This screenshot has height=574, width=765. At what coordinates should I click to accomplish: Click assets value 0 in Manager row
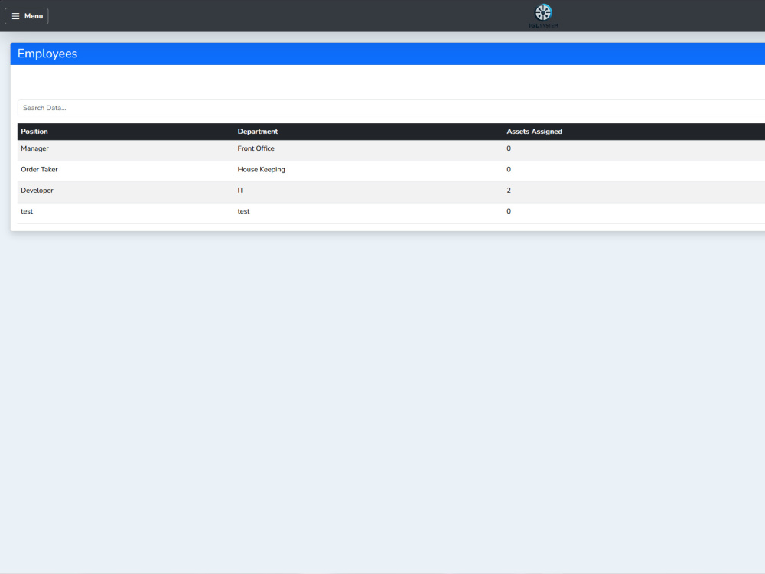pos(509,148)
